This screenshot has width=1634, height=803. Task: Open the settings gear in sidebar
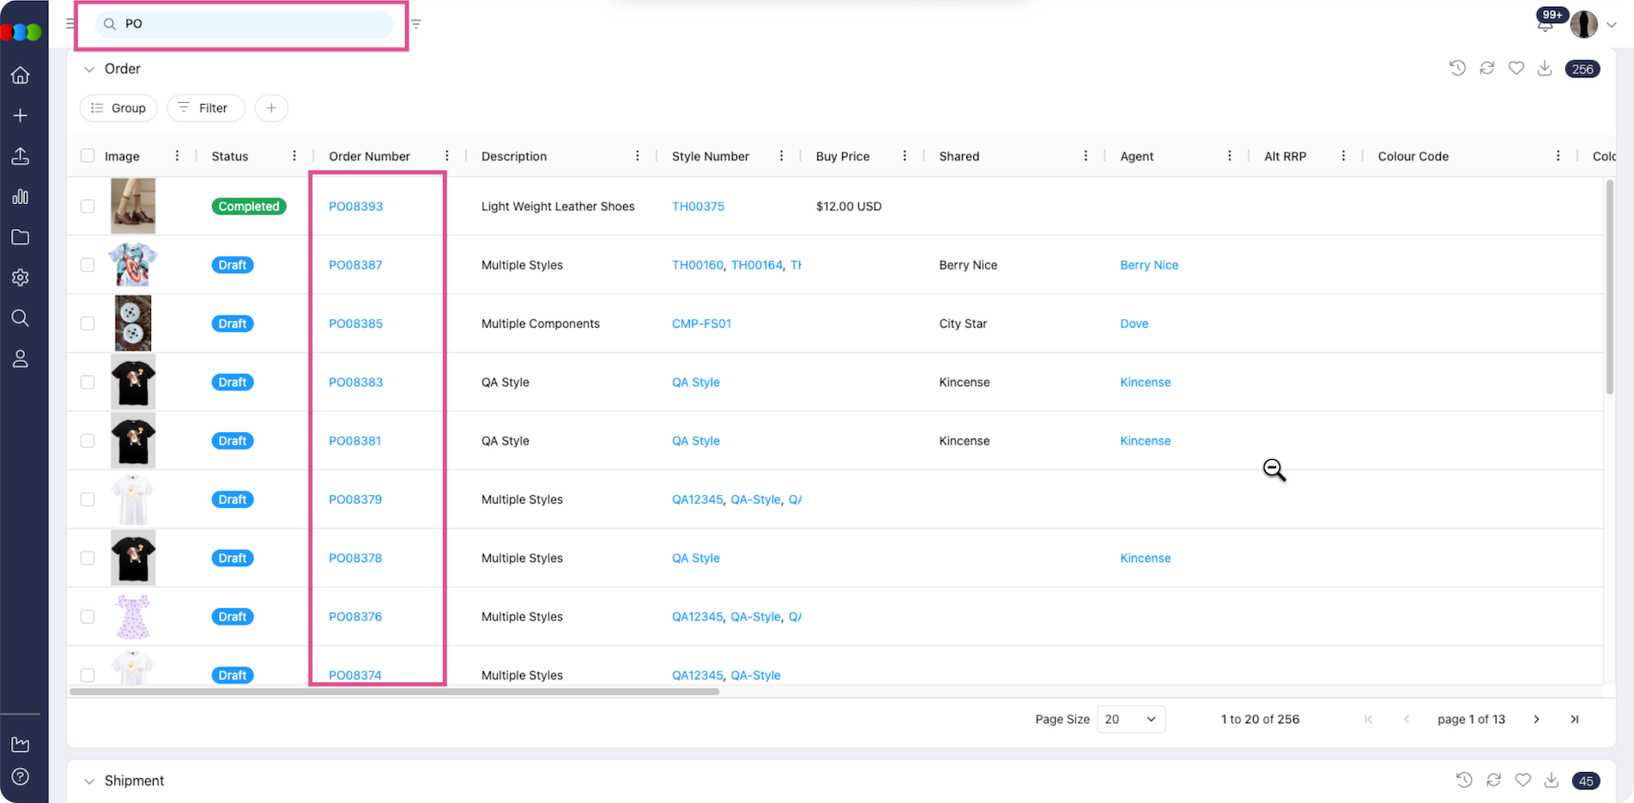click(20, 277)
